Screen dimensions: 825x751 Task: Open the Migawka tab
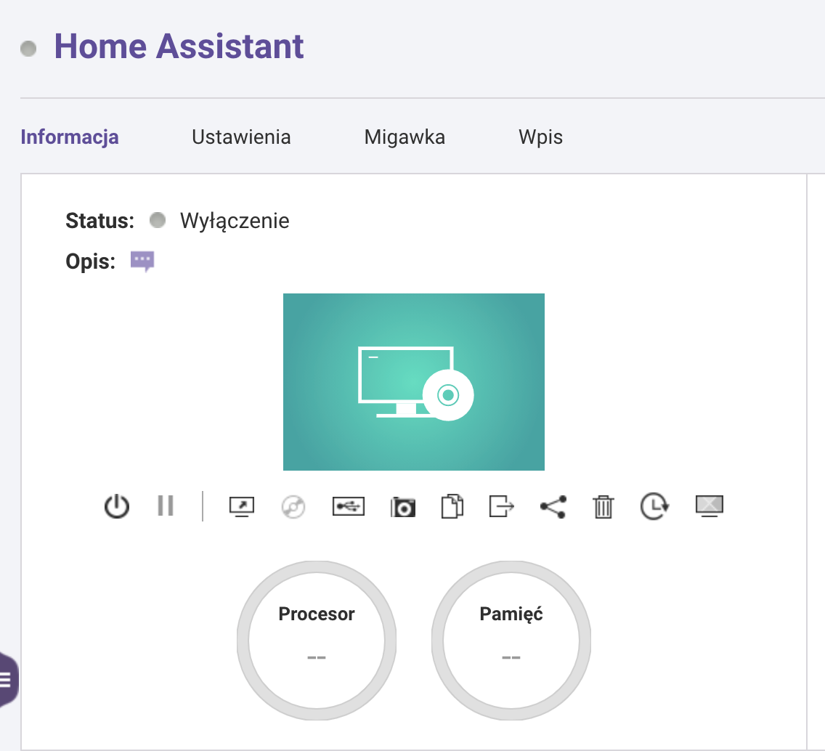[x=405, y=137]
